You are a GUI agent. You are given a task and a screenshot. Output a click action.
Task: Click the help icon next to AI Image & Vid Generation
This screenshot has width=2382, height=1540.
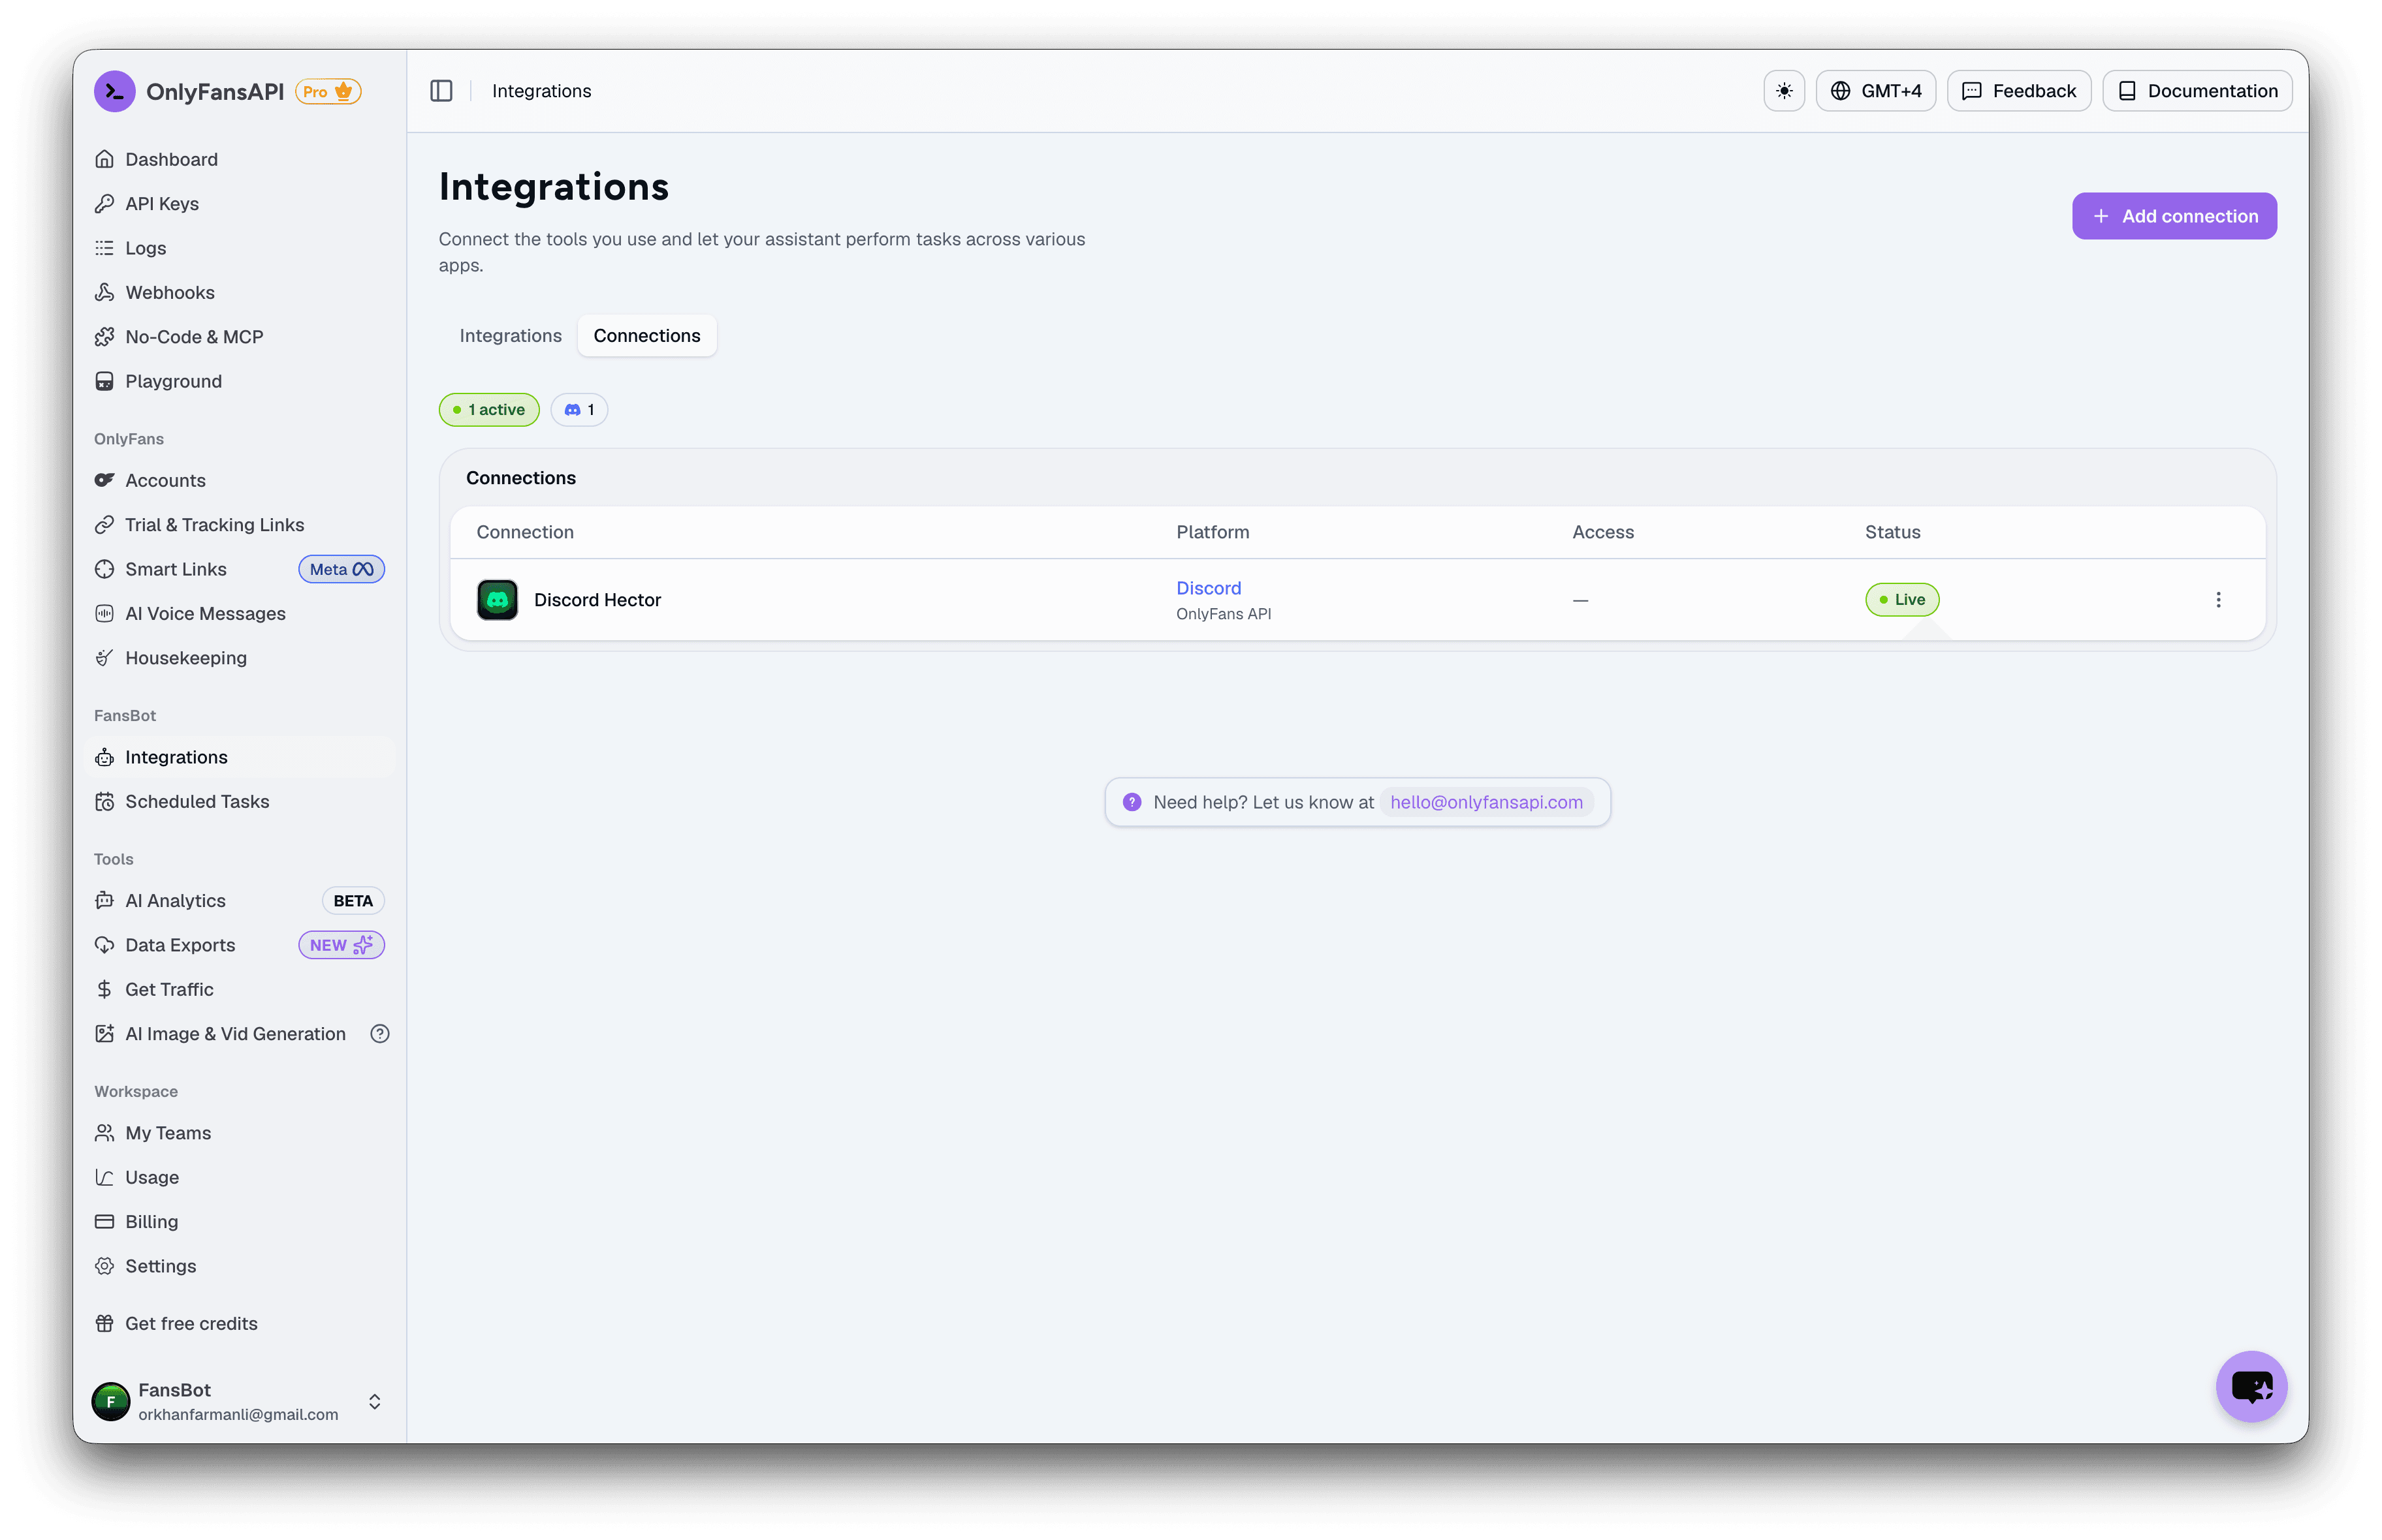379,1034
